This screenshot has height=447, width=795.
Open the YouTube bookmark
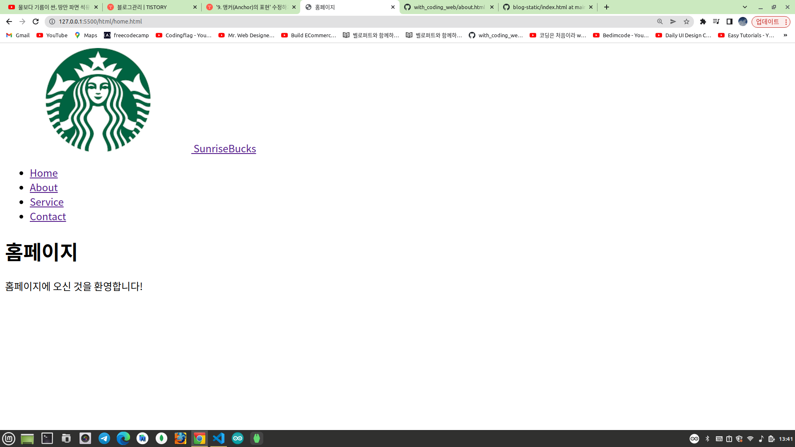[x=52, y=35]
